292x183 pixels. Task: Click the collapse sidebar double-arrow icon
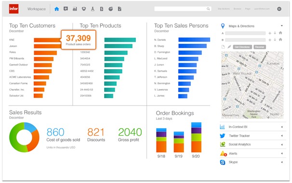pos(279,9)
